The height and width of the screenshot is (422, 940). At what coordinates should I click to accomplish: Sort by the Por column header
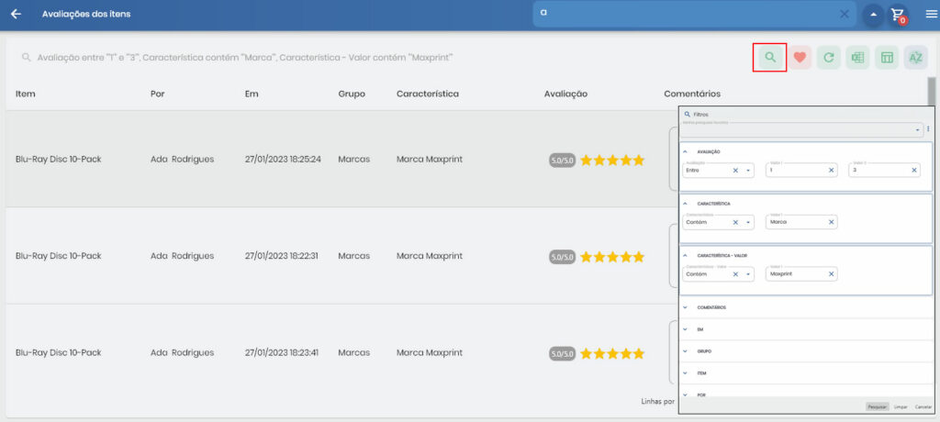pyautogui.click(x=158, y=94)
